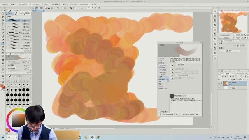Select the Zoom (magnifier) tool
The image size is (249, 140).
pyautogui.click(x=3, y=14)
